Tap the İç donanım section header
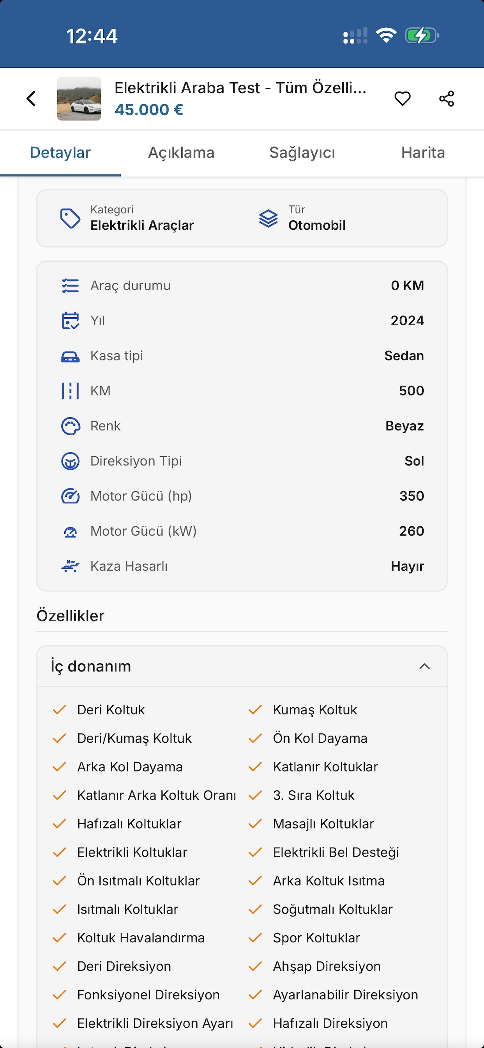Viewport: 484px width, 1048px height. [x=242, y=666]
